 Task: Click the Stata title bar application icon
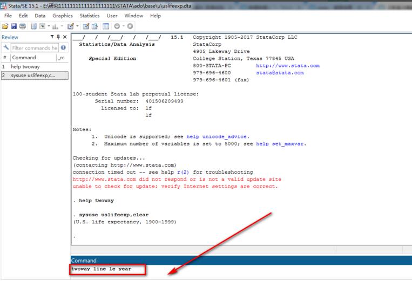3,5
